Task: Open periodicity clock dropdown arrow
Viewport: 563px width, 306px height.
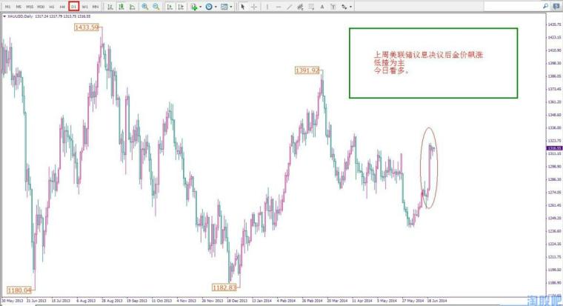Action: (216, 7)
